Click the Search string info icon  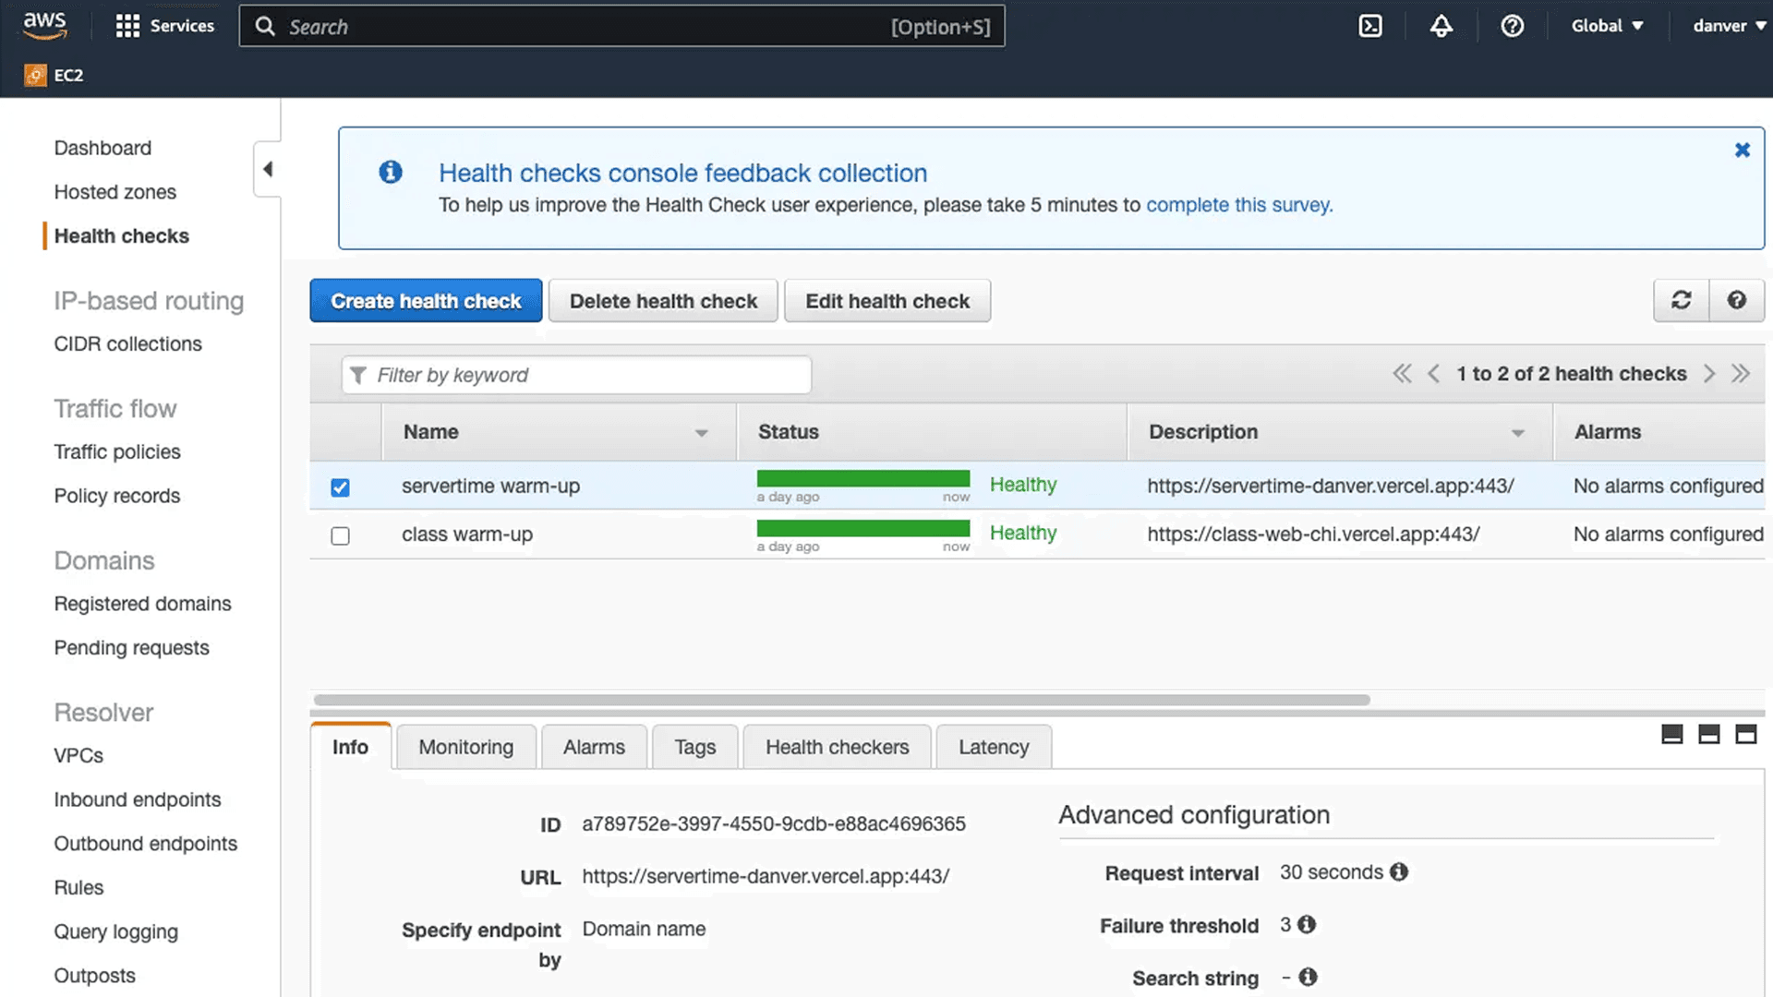click(x=1308, y=977)
